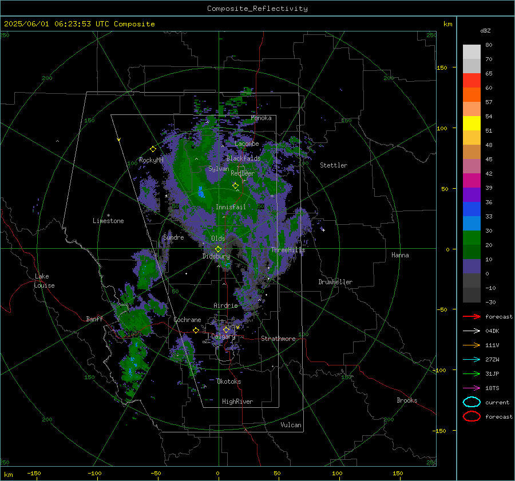
Task: Click the orange 111V arrow icon
Action: (x=472, y=345)
